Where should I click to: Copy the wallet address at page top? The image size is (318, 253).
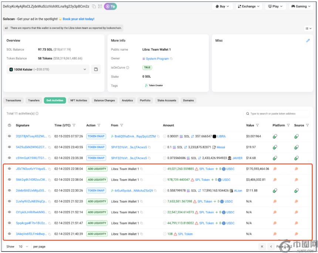pos(94,6)
